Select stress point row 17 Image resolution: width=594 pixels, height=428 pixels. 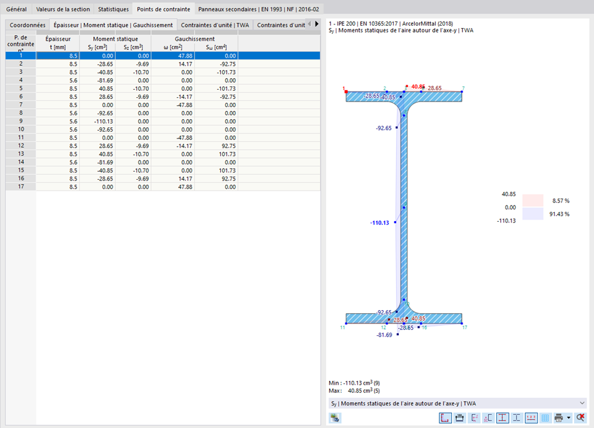pos(163,187)
